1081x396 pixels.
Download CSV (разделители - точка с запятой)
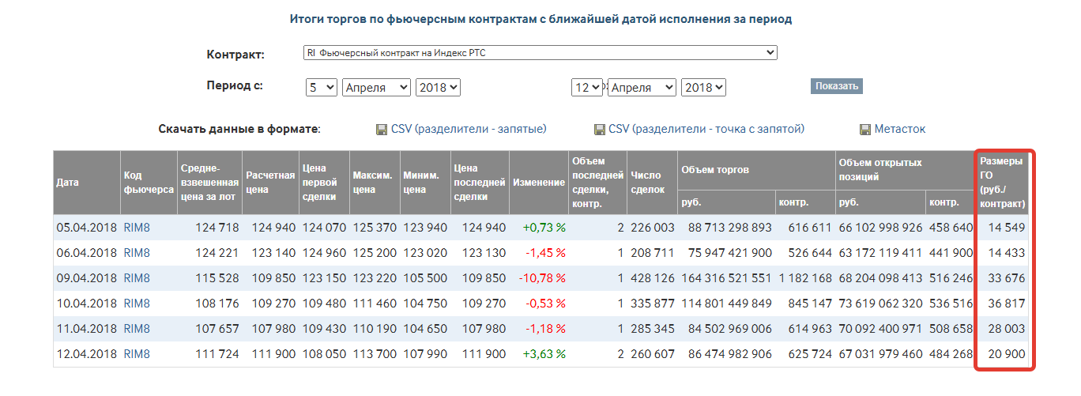tap(706, 129)
